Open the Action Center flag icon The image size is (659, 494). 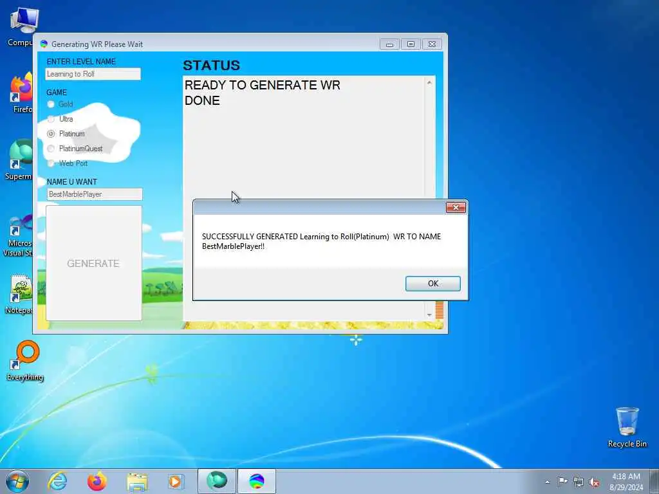(562, 482)
